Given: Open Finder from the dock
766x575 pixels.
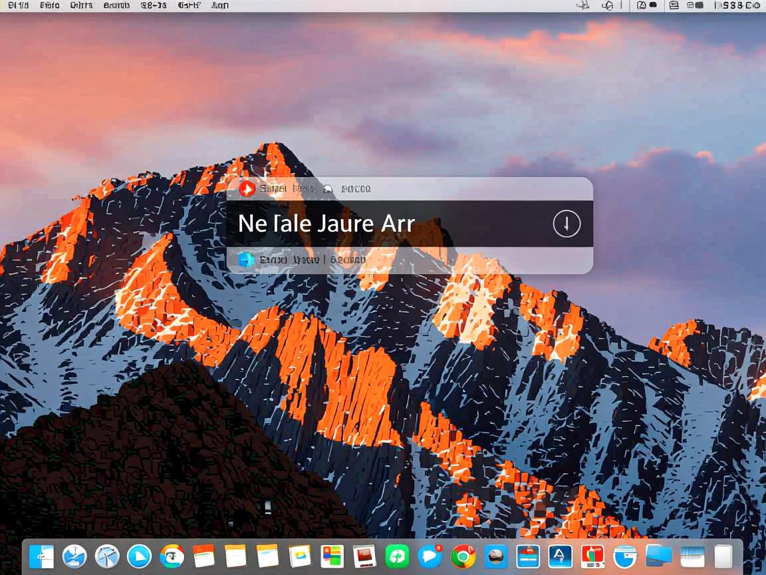Looking at the screenshot, I should click(41, 556).
